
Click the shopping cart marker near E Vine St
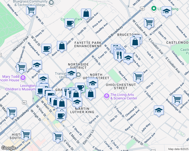[58, 137]
